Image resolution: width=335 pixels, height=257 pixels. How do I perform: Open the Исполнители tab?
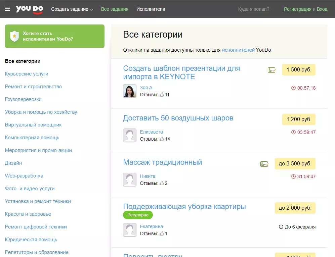click(151, 9)
